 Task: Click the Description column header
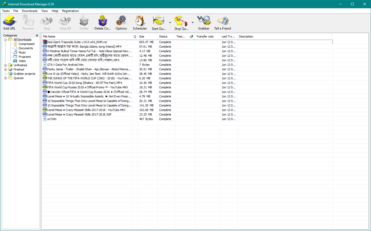click(x=285, y=36)
